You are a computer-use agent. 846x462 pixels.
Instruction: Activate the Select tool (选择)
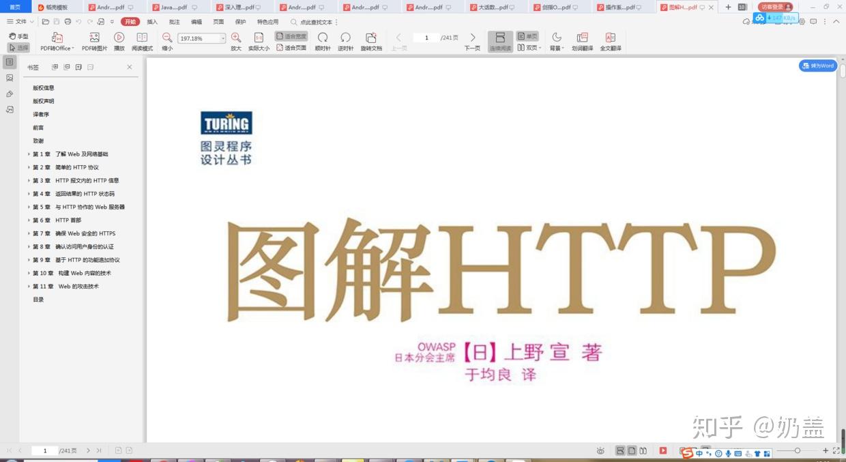pos(18,48)
